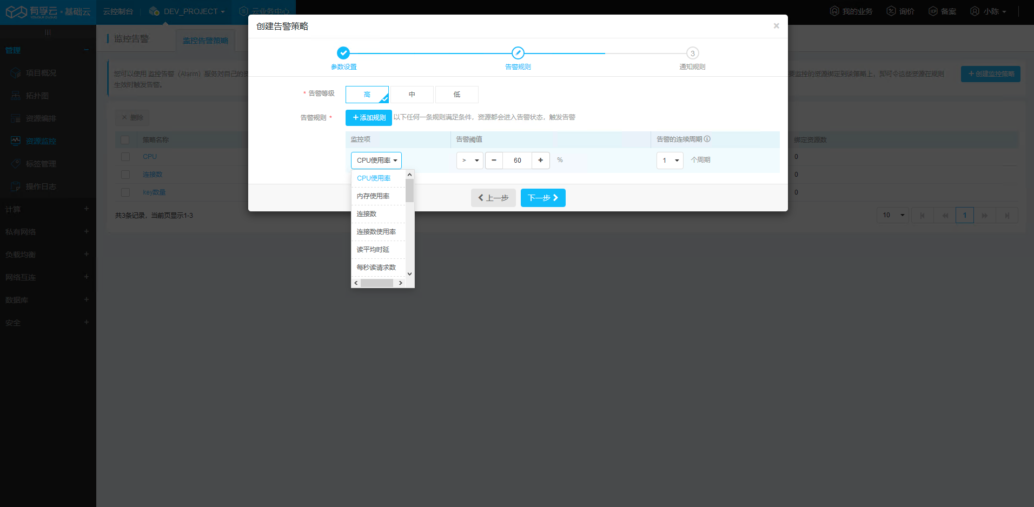The image size is (1034, 507).
Task: Click the plus icon to increase threshold
Action: [x=540, y=161]
